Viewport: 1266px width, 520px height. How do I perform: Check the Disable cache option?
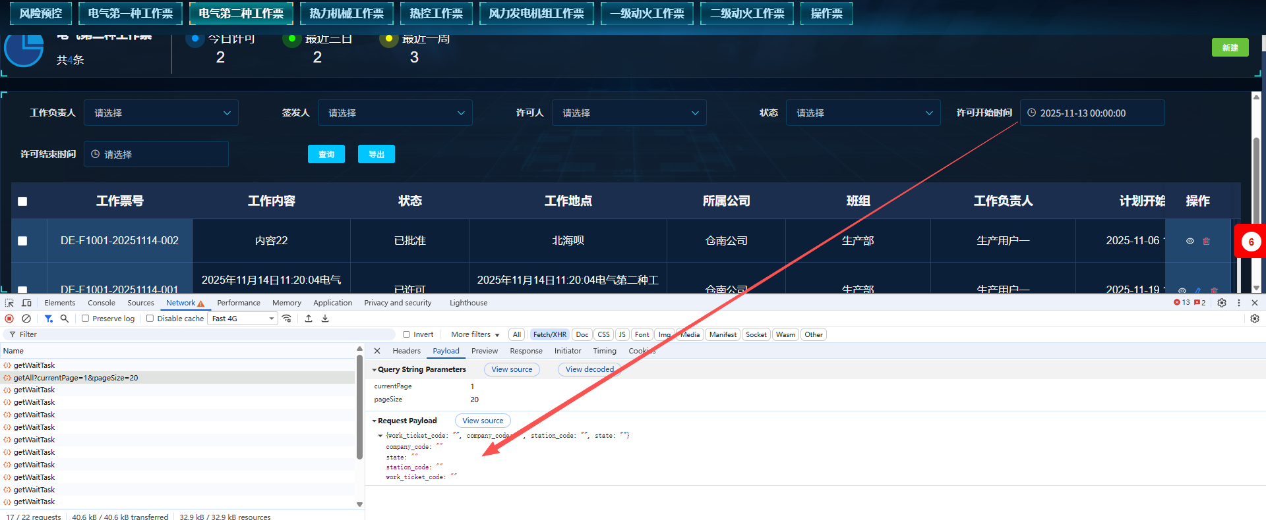click(x=150, y=319)
